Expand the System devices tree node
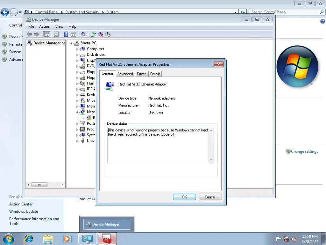 [77, 135]
